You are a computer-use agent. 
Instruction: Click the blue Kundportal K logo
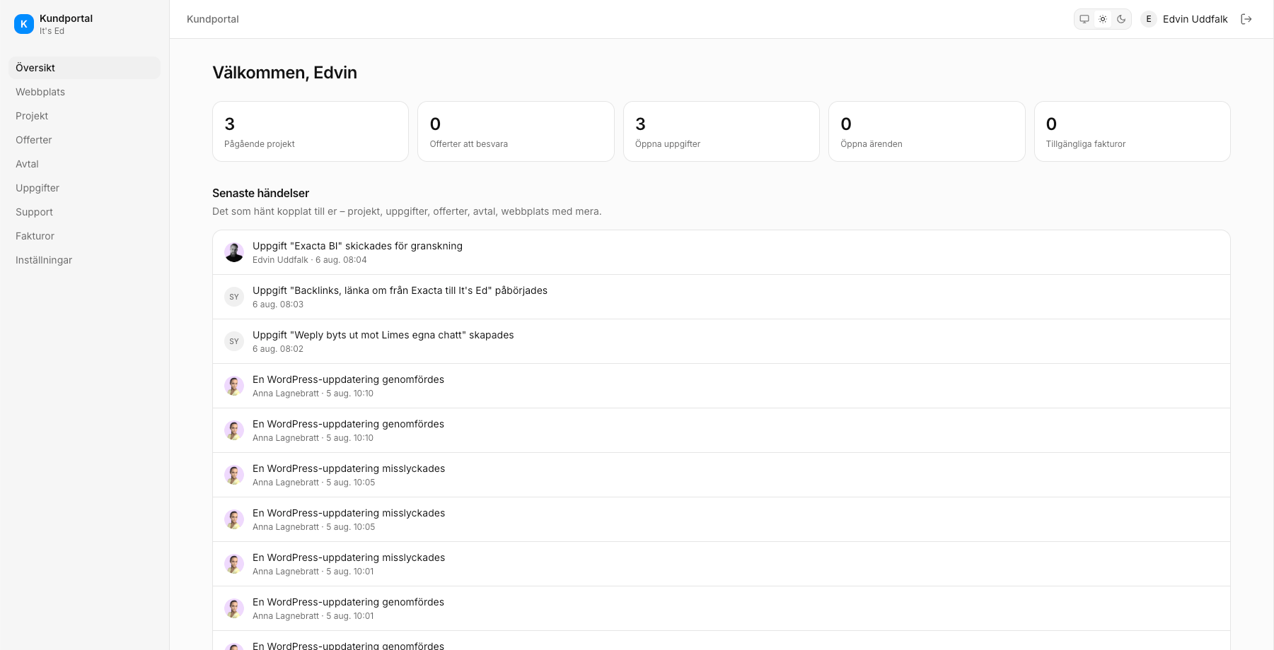pyautogui.click(x=24, y=24)
